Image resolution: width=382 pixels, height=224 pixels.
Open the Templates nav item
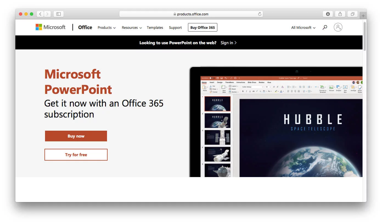155,27
